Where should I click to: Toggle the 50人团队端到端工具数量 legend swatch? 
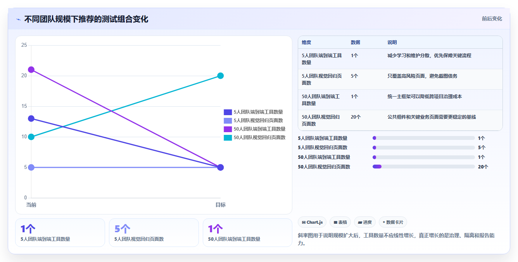pyautogui.click(x=228, y=129)
